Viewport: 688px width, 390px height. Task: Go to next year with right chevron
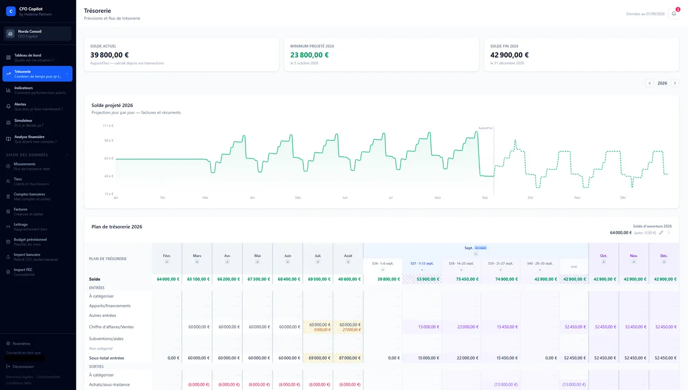[675, 83]
